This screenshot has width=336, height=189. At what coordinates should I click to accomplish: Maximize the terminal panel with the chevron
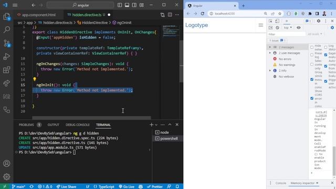pos(170,124)
